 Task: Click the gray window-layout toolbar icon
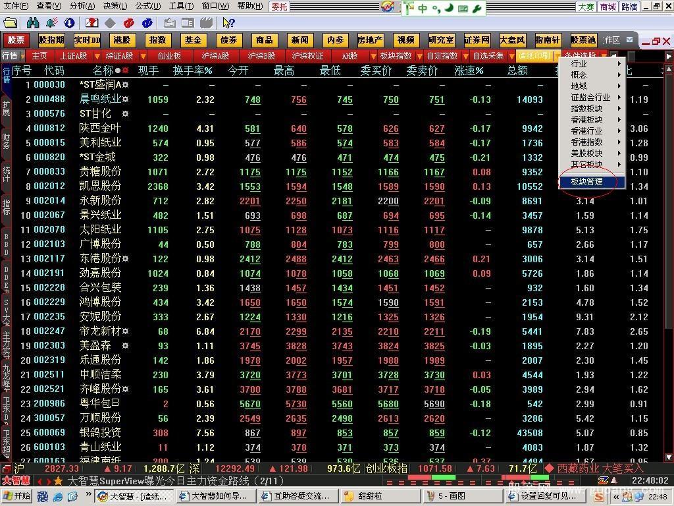(188, 23)
